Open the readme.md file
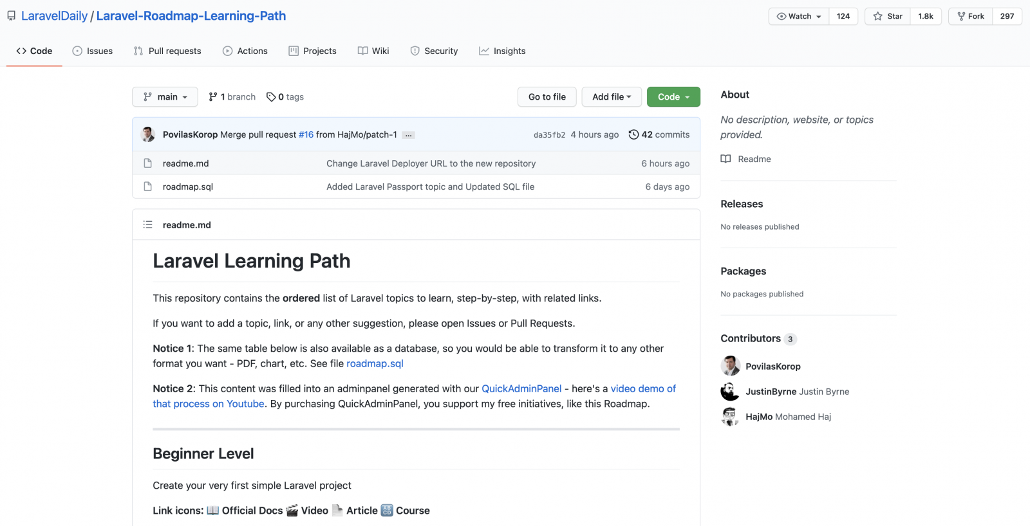 click(x=185, y=163)
